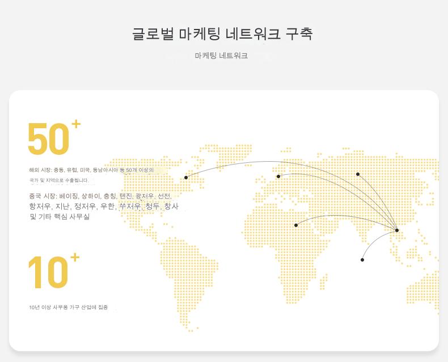Click the plus sign superscript beside 50
The height and width of the screenshot is (362, 448).
tap(76, 124)
